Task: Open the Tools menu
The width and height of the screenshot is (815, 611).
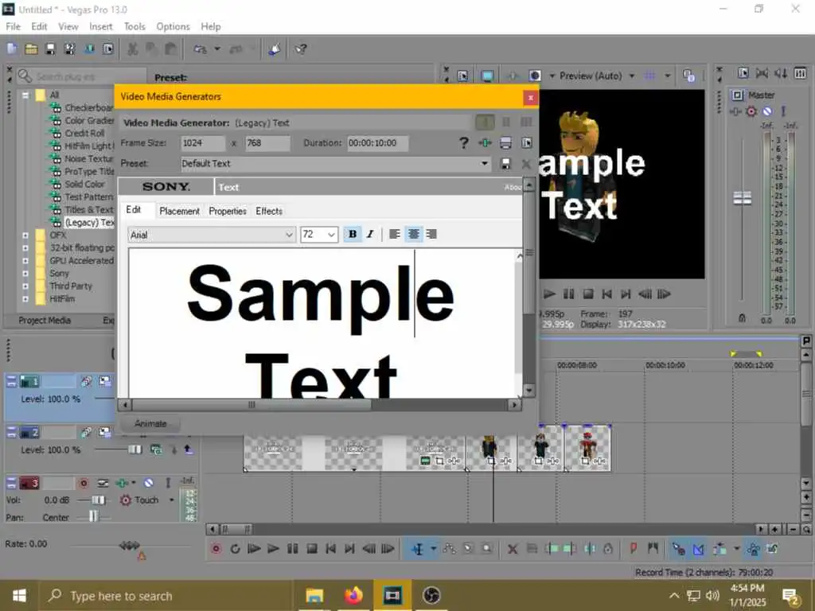Action: coord(135,26)
